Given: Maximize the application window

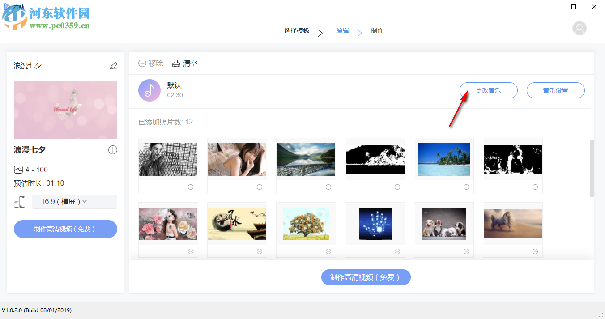Looking at the screenshot, I should [x=574, y=7].
